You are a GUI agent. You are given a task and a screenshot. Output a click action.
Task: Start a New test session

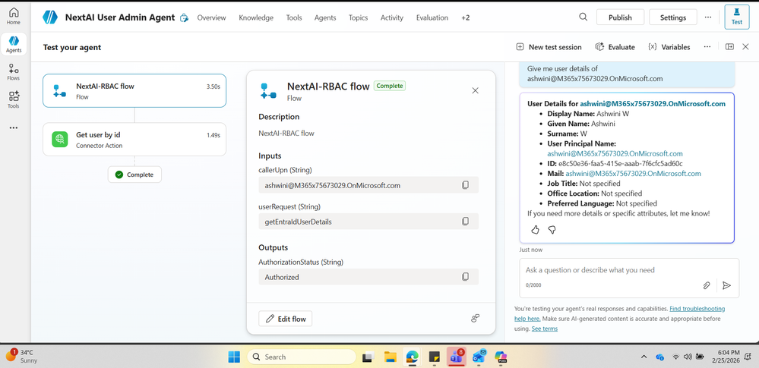(549, 47)
